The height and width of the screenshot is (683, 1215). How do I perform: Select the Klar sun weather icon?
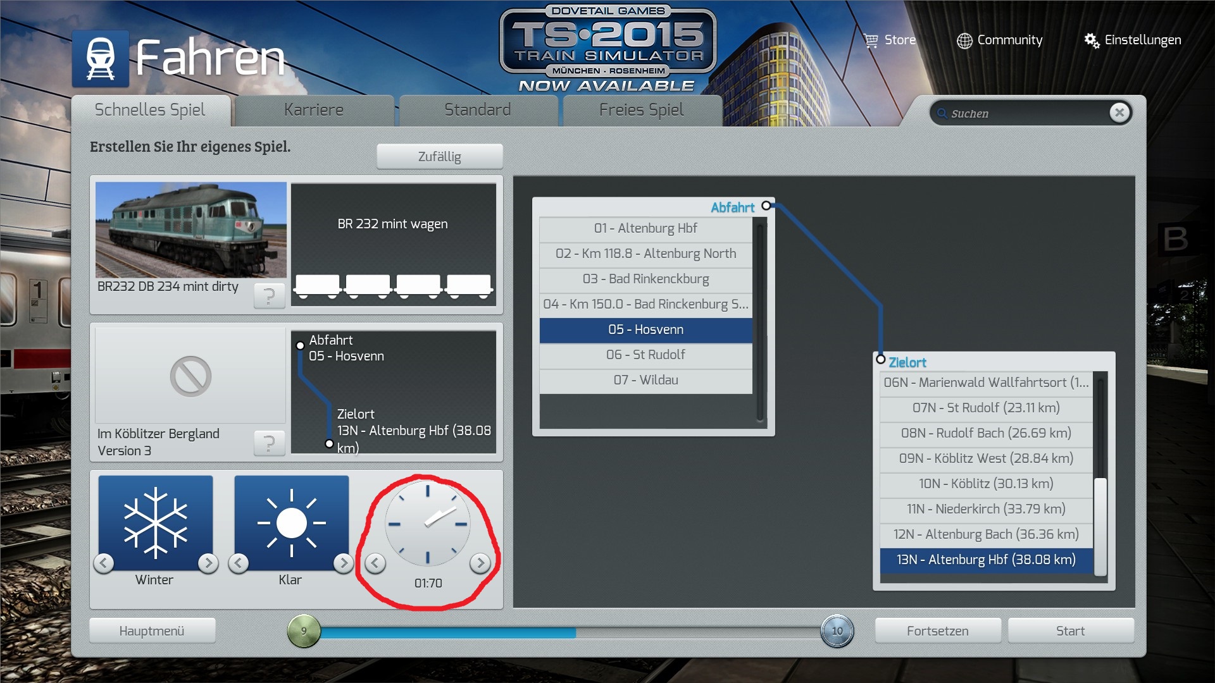(x=291, y=522)
